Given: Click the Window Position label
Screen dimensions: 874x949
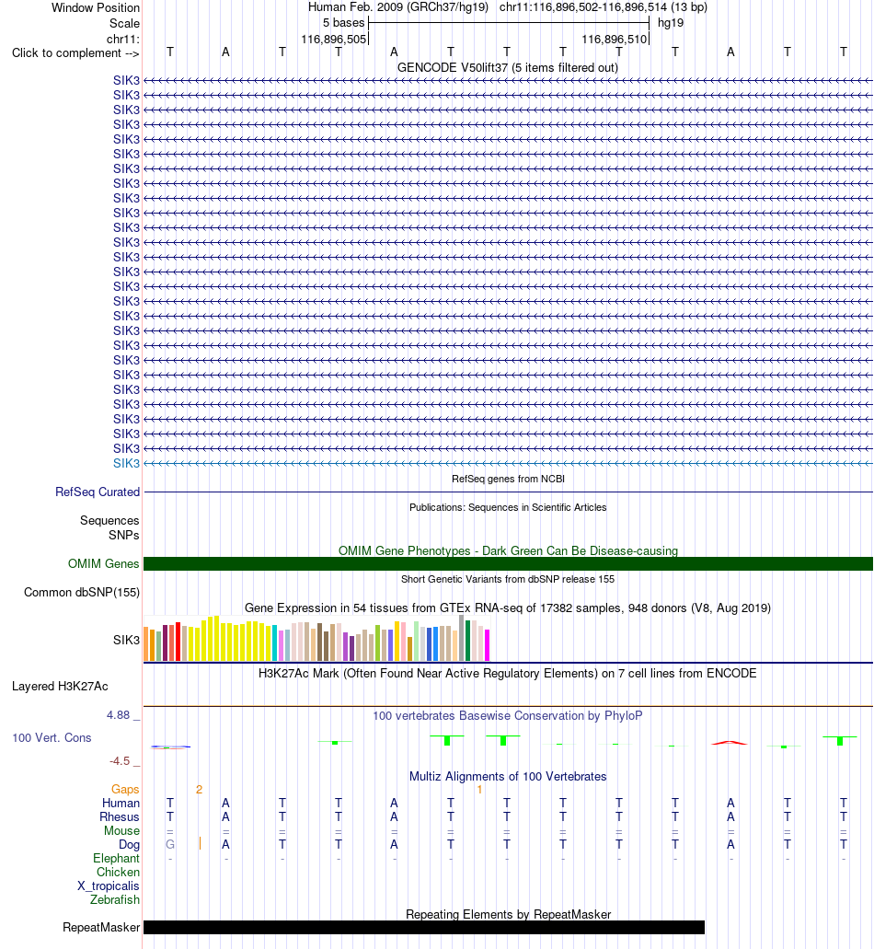Looking at the screenshot, I should click(96, 8).
